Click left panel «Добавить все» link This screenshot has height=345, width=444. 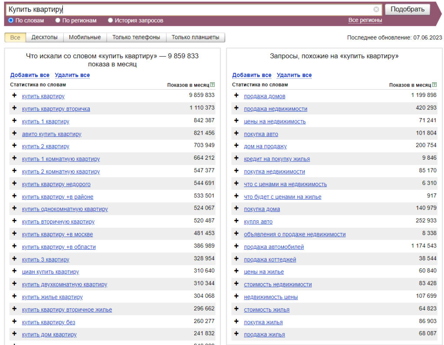[x=29, y=75]
